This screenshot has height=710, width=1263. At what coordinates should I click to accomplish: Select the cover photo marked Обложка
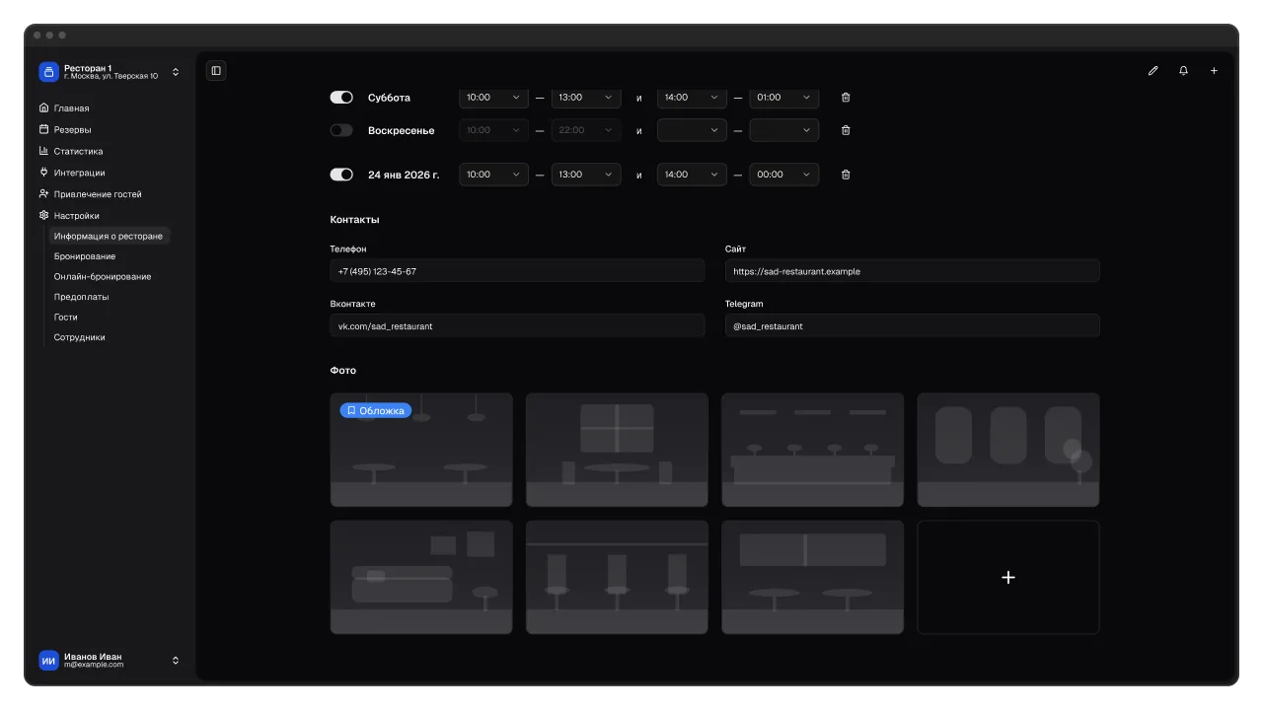[421, 451]
